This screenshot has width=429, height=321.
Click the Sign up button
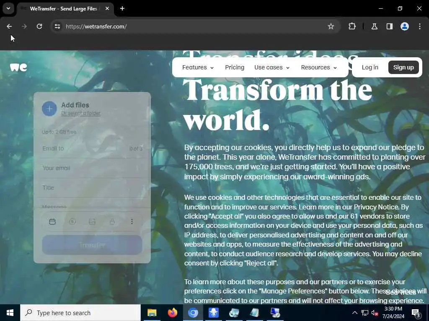click(403, 67)
